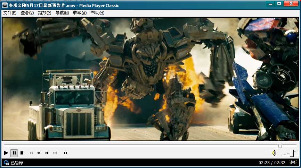Open the 帮助(H) menu

coord(98,13)
